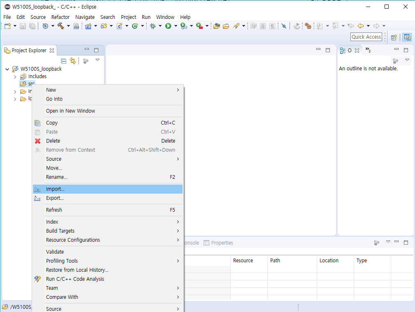Click the Quick Access search field
The width and height of the screenshot is (415, 312).
coord(366,37)
